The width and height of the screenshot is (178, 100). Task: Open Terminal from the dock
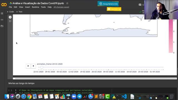click(119, 96)
